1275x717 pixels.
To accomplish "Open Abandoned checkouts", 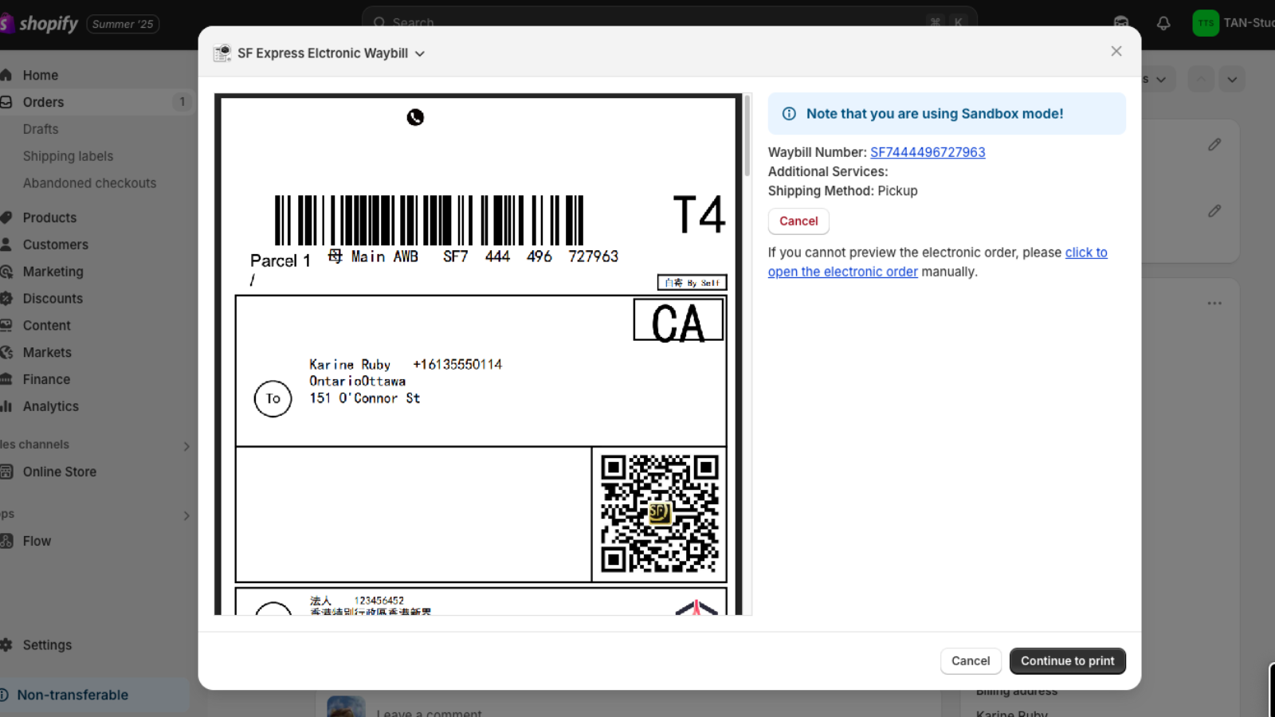I will (89, 183).
